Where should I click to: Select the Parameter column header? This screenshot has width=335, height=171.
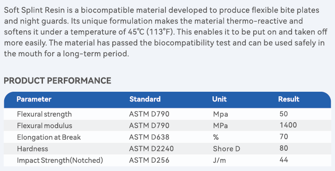pyautogui.click(x=34, y=99)
